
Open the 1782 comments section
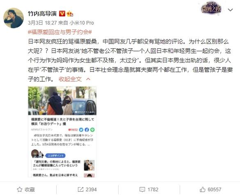[x=149, y=190]
